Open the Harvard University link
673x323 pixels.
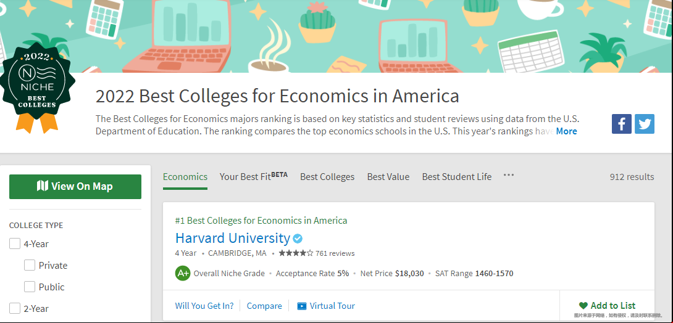point(232,238)
